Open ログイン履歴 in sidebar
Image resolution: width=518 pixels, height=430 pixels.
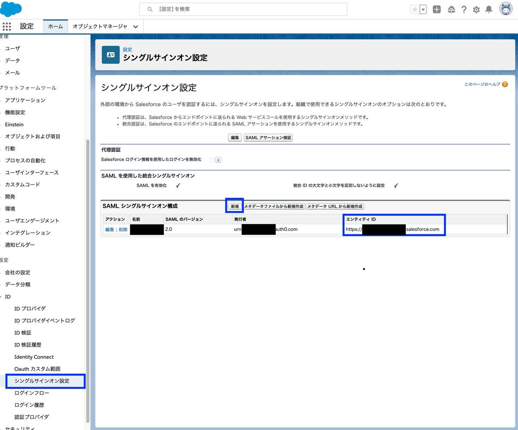(29, 405)
